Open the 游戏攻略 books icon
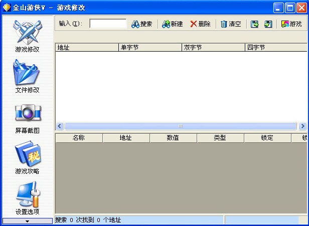The image size is (309, 226). (28, 153)
